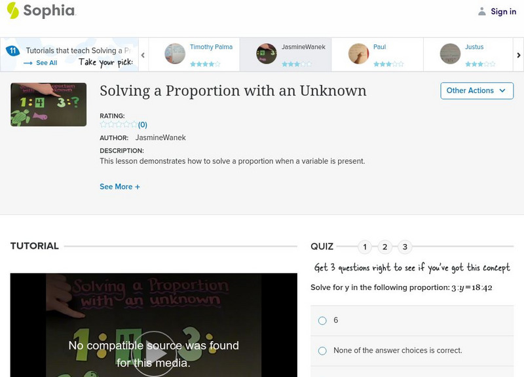Jump to quiz question 2

pos(385,247)
